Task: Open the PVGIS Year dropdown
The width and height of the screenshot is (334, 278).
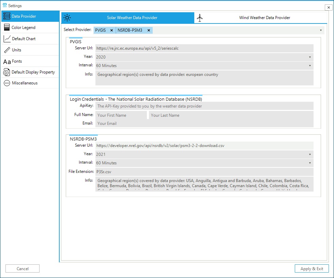Action: [310, 57]
